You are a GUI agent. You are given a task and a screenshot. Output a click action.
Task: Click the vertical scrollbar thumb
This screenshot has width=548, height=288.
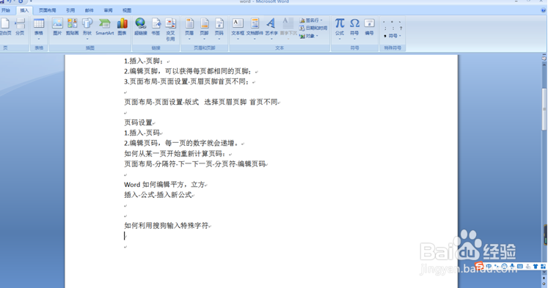[544, 109]
